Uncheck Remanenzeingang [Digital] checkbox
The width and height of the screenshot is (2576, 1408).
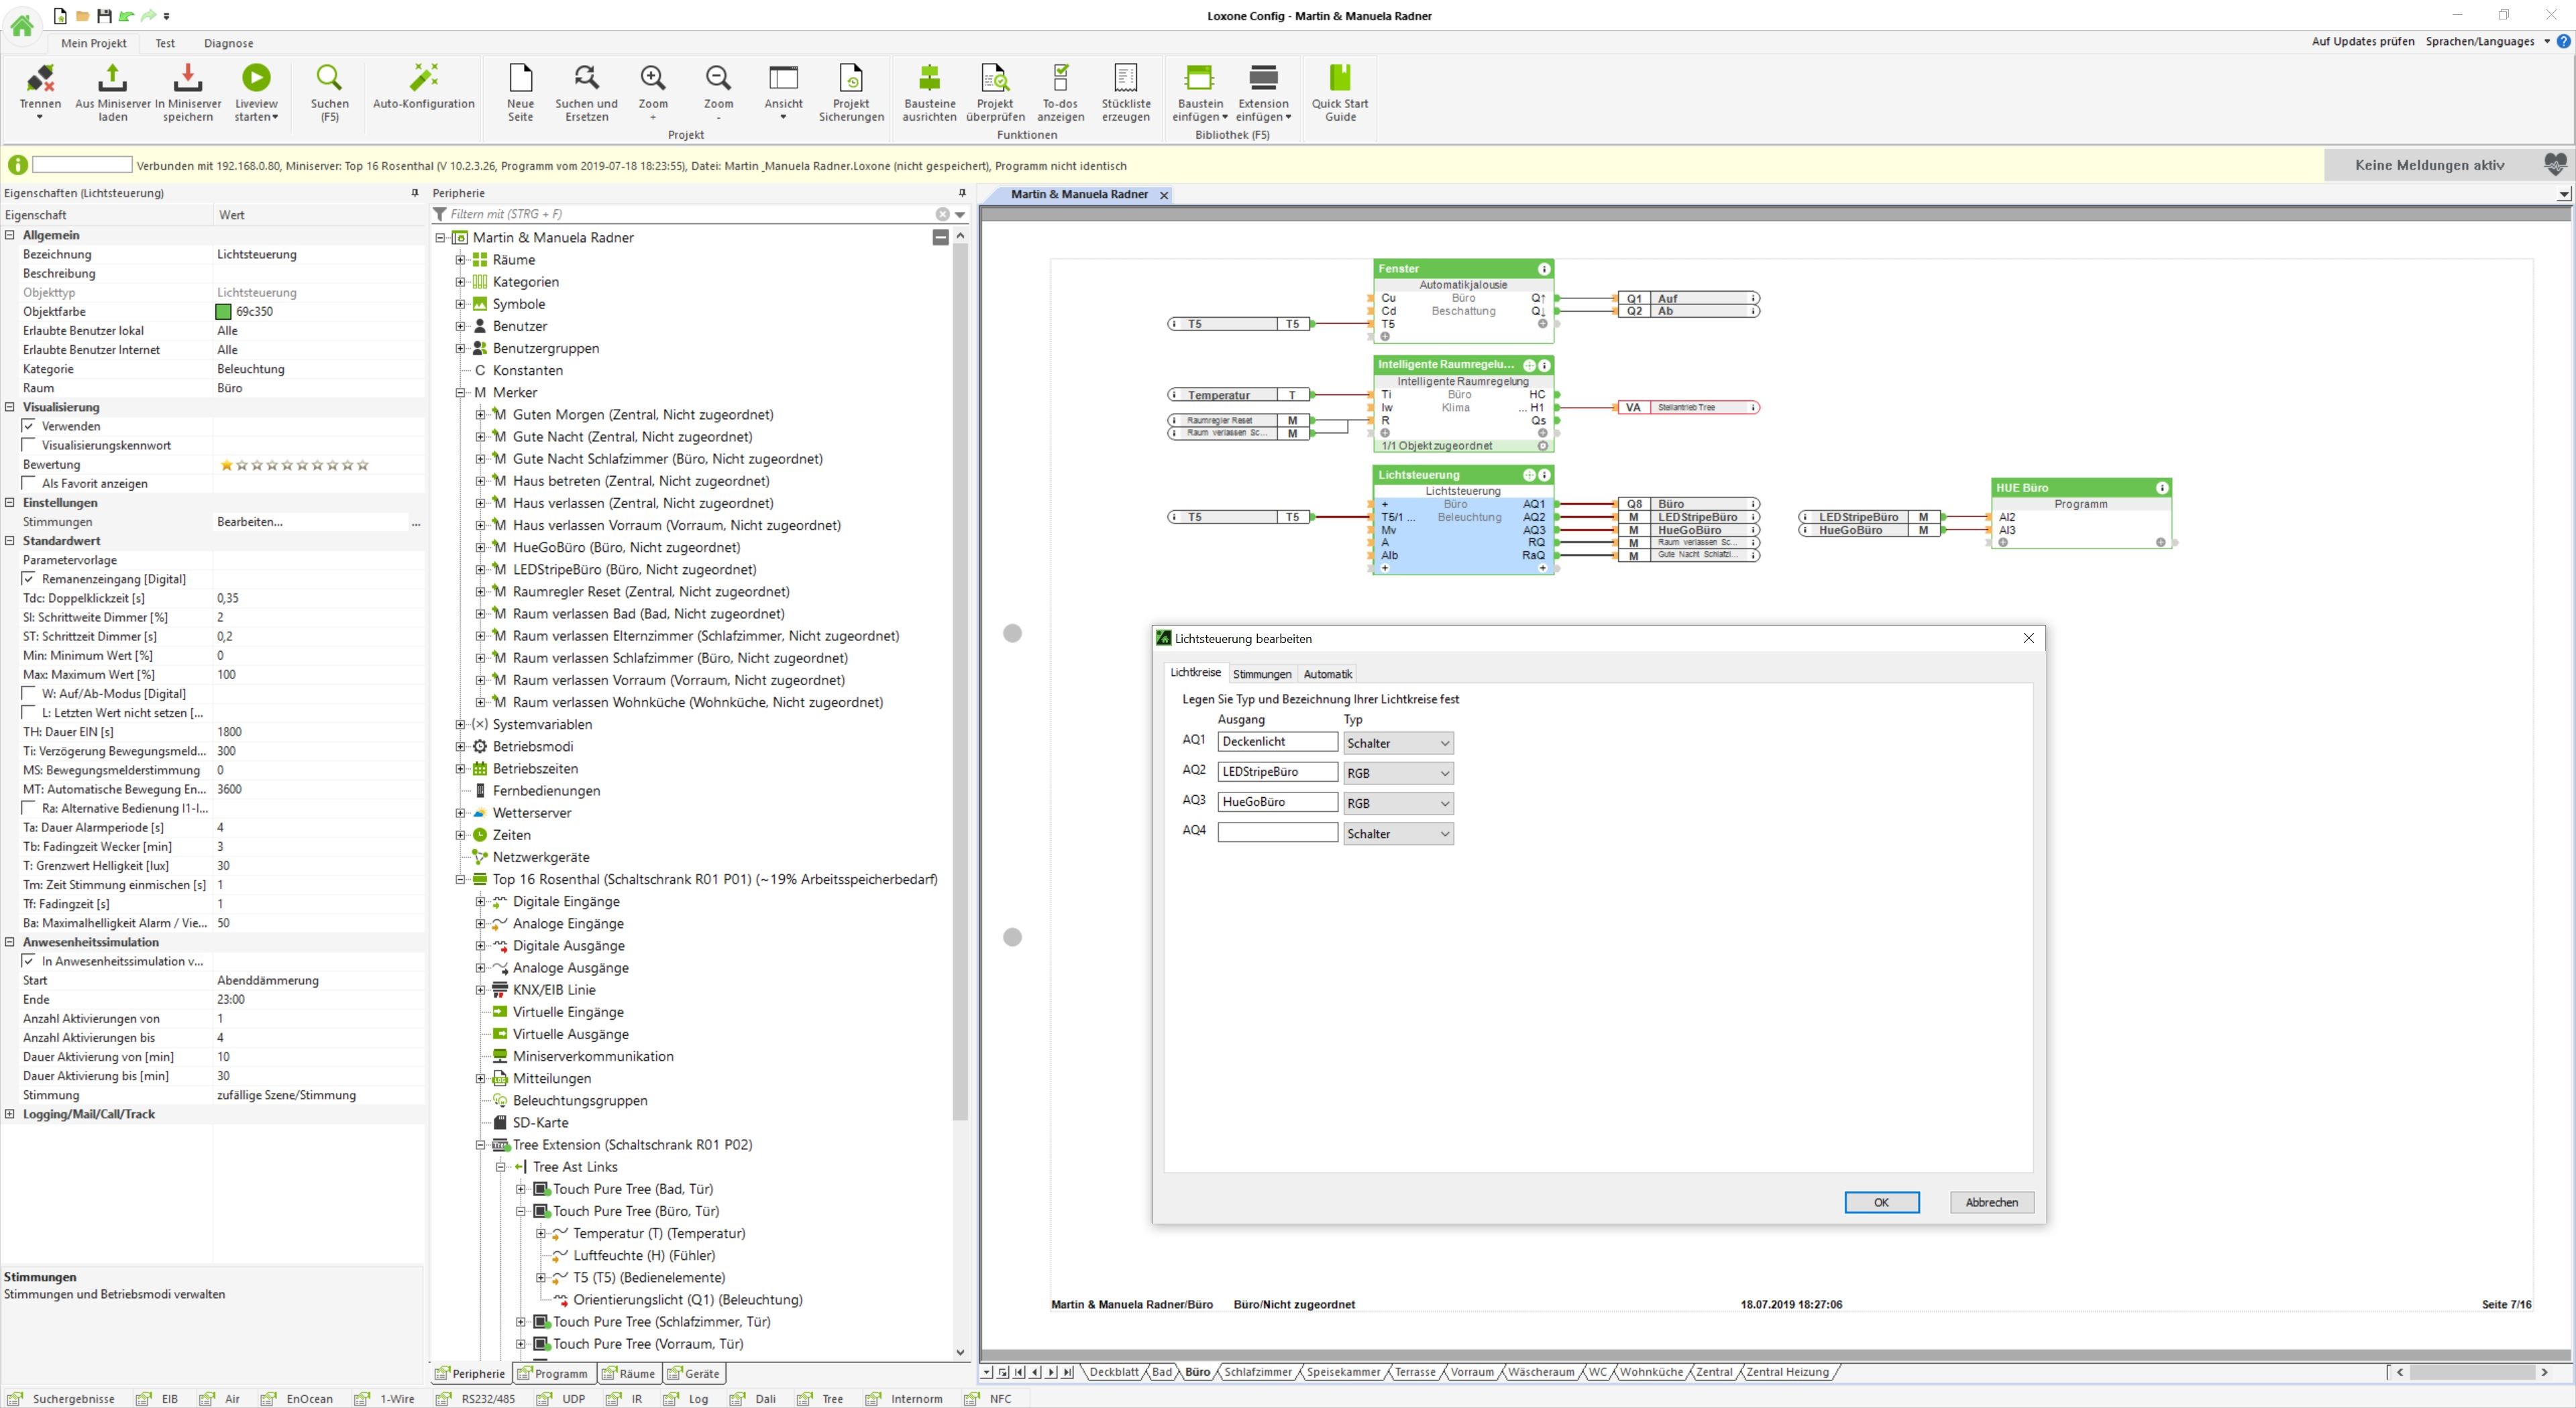29,579
